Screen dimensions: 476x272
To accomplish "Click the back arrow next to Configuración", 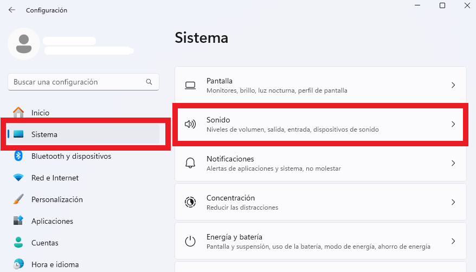I will pos(12,10).
